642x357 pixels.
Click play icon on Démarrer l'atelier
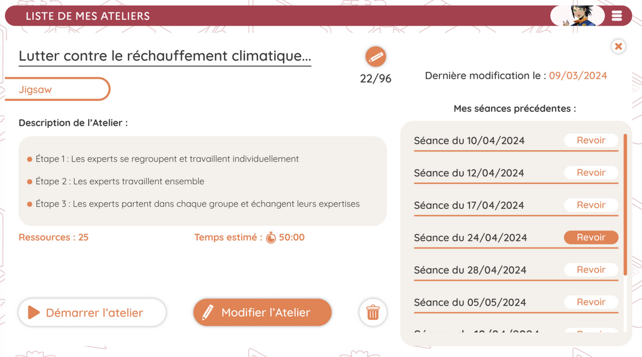tap(34, 313)
